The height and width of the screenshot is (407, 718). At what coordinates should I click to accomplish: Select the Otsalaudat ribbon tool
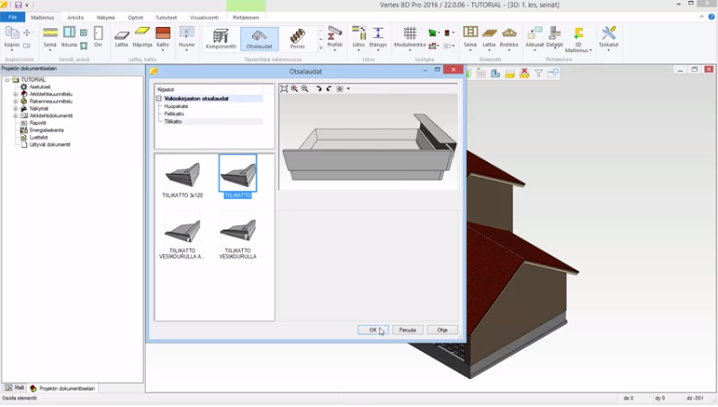click(259, 37)
